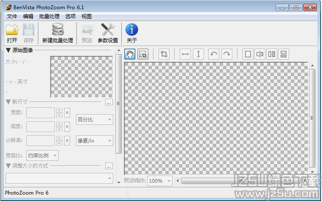Open width (宽度) presets arrow button
The width and height of the screenshot is (322, 201).
(67, 112)
